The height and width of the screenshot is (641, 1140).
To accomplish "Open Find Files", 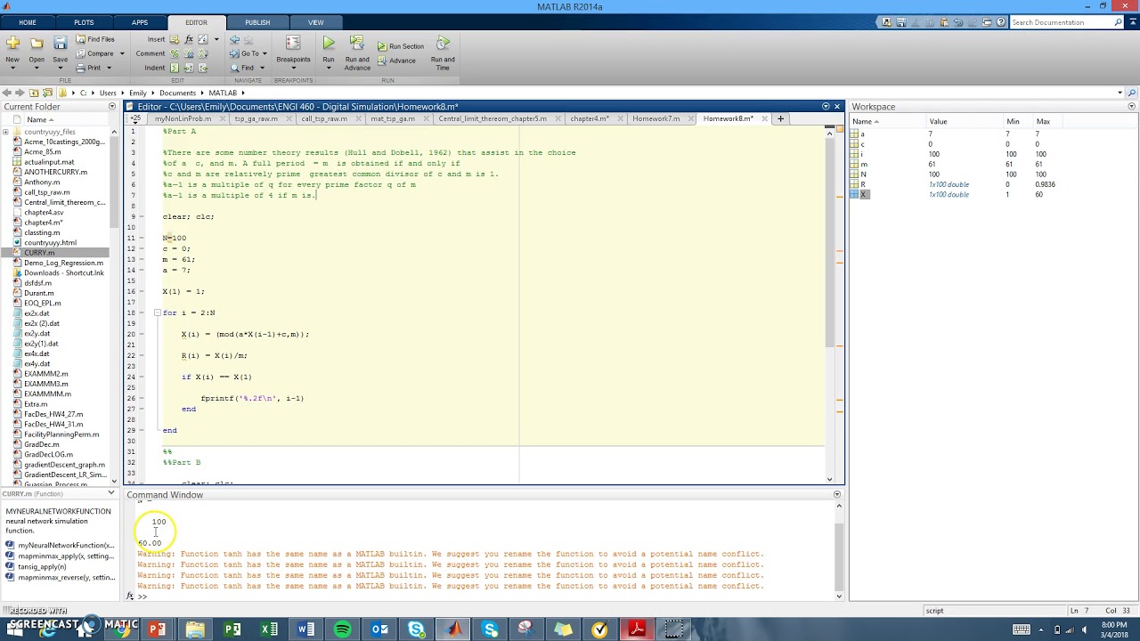I will [x=100, y=38].
